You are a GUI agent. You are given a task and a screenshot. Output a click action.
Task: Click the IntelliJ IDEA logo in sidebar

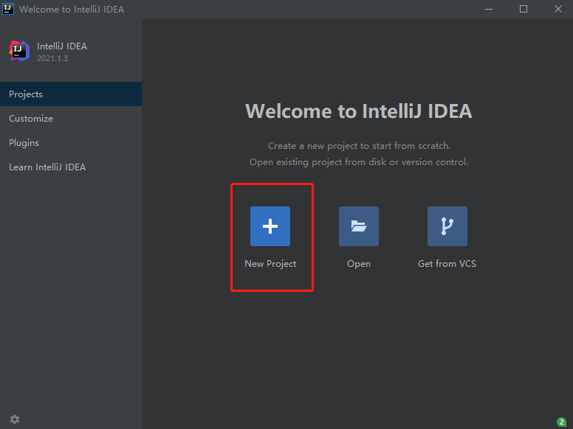point(18,51)
